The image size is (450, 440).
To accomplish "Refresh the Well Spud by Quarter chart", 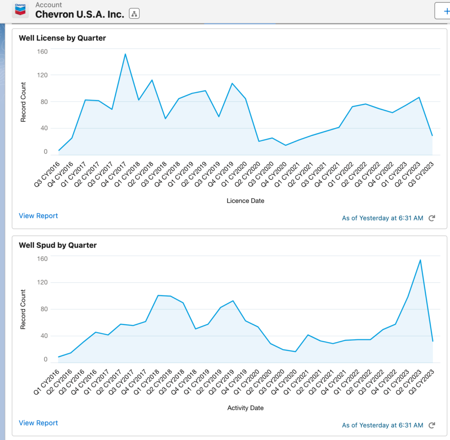I will click(x=432, y=425).
